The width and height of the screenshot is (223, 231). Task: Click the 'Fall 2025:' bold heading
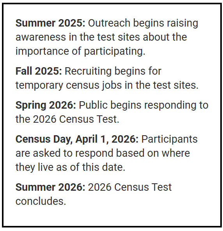39,71
